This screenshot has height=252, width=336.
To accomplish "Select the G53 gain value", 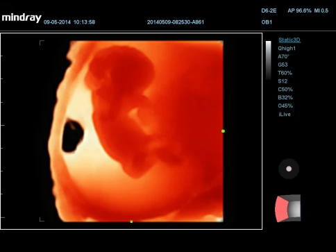I will 283,65.
